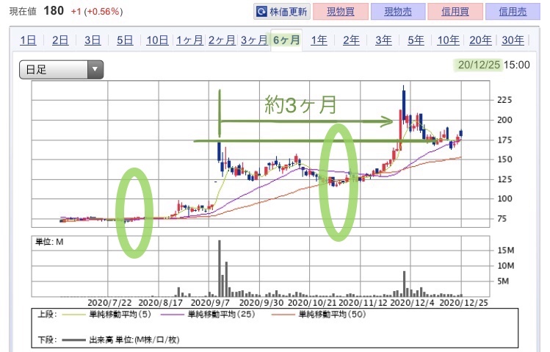Open the 現物買 order link
The height and width of the screenshot is (352, 550).
tap(341, 12)
